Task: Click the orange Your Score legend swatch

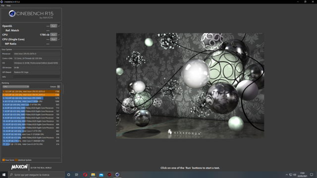Action: 3,160
